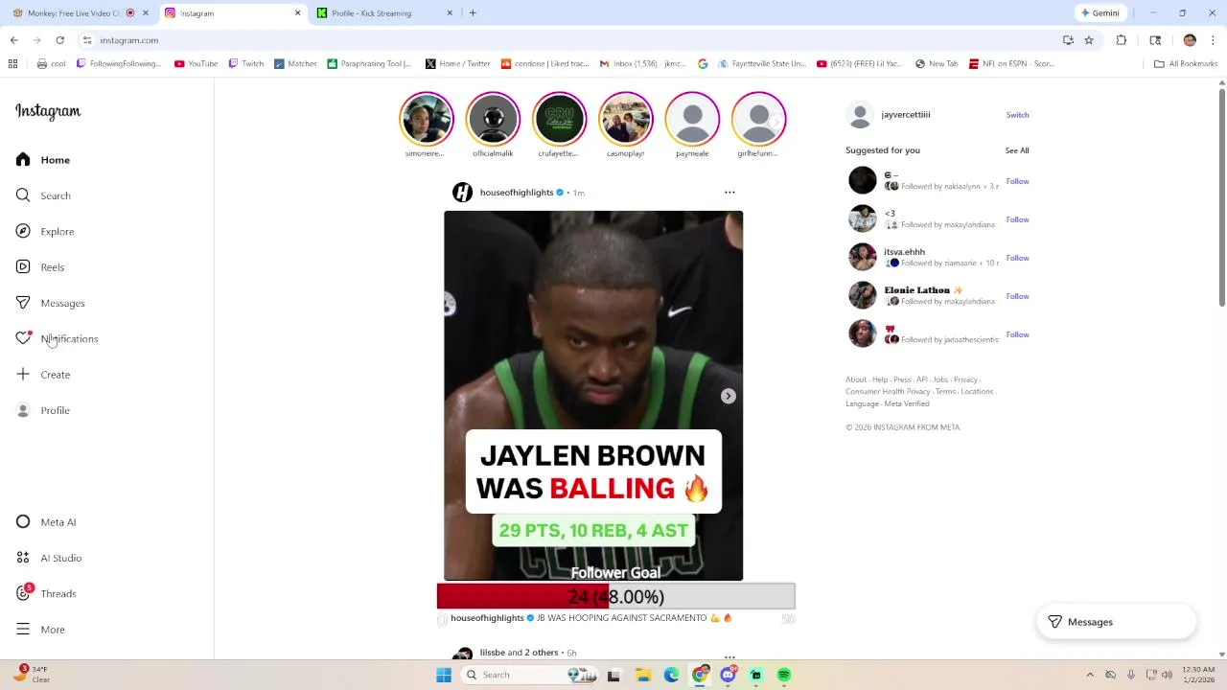The height and width of the screenshot is (690, 1227).
Task: Open lilssbe profile from post header
Action: [492, 653]
